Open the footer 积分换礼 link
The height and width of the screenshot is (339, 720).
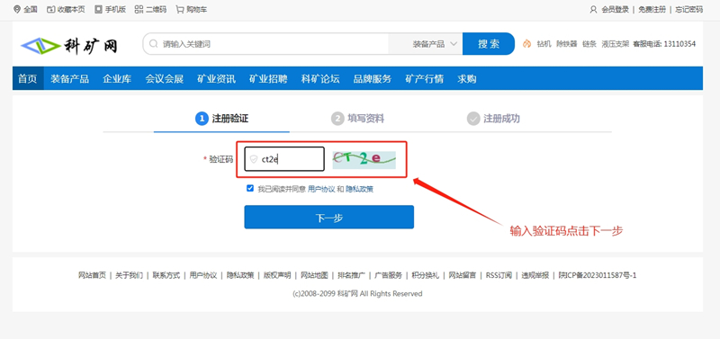425,275
